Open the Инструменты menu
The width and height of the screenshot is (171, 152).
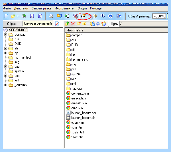[x=64, y=8]
